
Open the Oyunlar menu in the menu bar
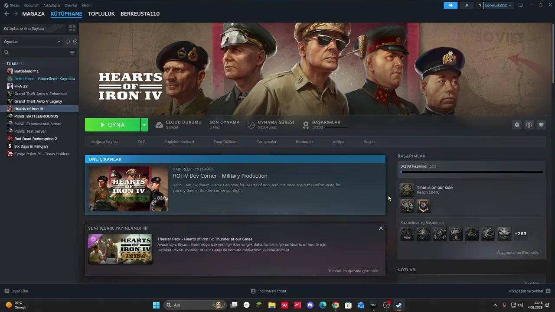point(71,6)
